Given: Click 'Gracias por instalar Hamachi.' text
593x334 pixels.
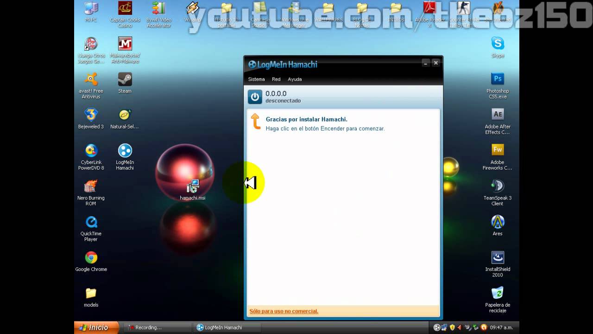Looking at the screenshot, I should tap(307, 119).
